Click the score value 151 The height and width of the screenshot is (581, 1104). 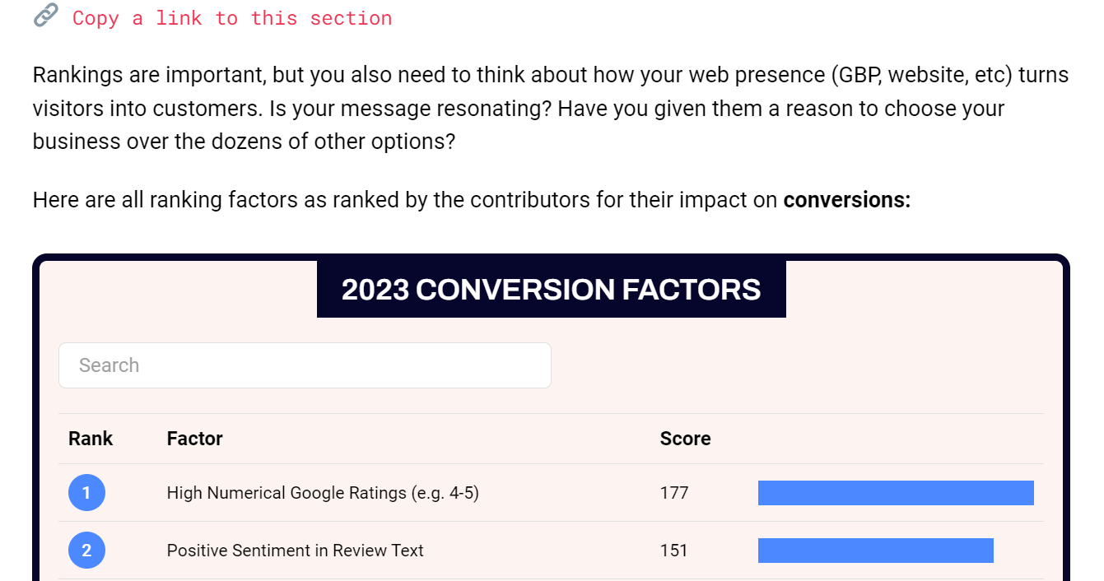pyautogui.click(x=673, y=551)
